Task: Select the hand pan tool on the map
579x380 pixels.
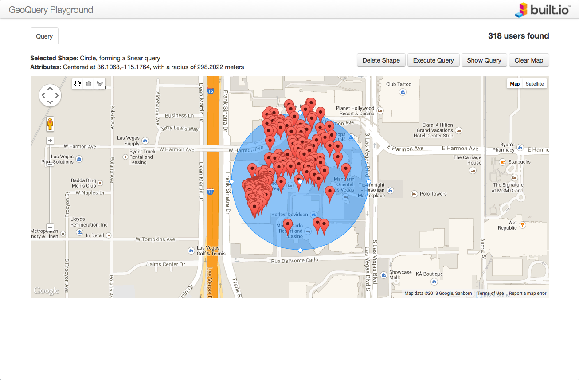Action: click(x=77, y=84)
